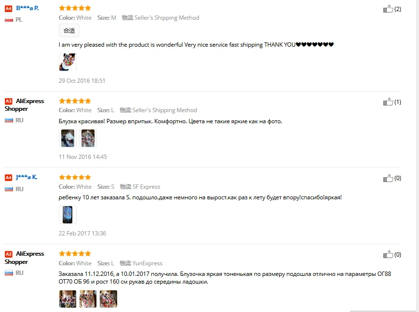Image resolution: width=419 pixels, height=312 pixels.
Task: Open first photo in the 11 Nov review
Action: click(x=68, y=138)
